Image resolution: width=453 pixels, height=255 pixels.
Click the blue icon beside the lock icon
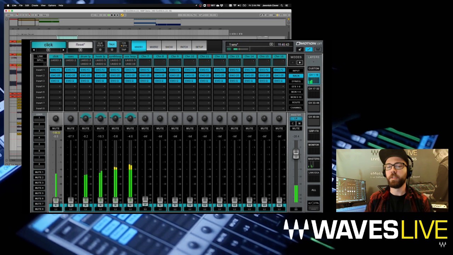(309, 50)
